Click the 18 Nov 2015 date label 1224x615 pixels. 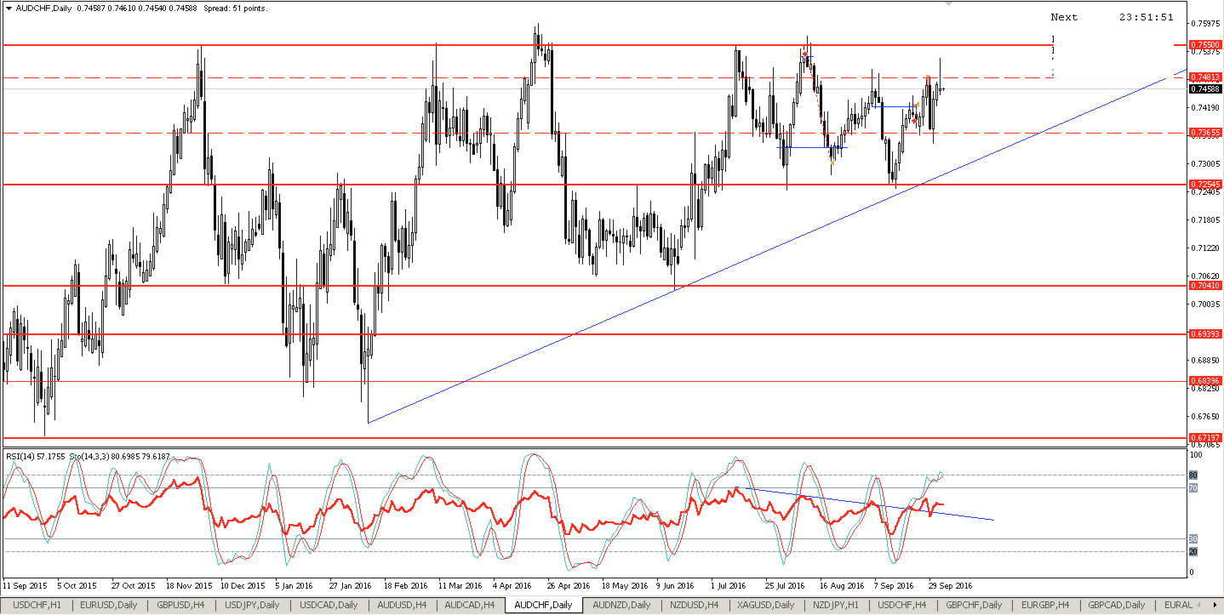(190, 586)
